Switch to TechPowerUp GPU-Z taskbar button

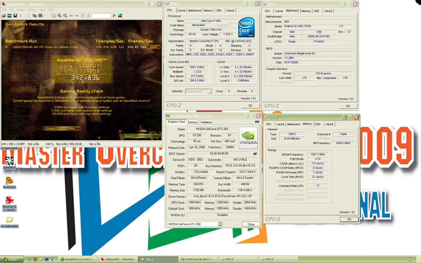[198, 259]
